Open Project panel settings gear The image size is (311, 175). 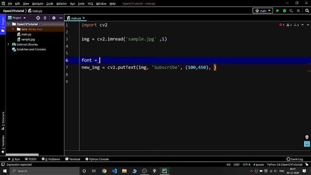[x=54, y=18]
